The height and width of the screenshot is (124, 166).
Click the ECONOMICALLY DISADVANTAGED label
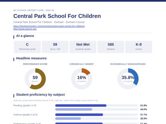tap(128, 64)
